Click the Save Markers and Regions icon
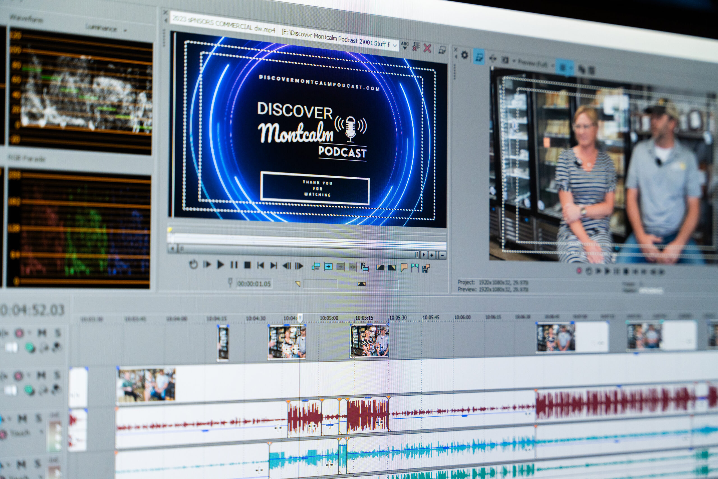 point(426,268)
